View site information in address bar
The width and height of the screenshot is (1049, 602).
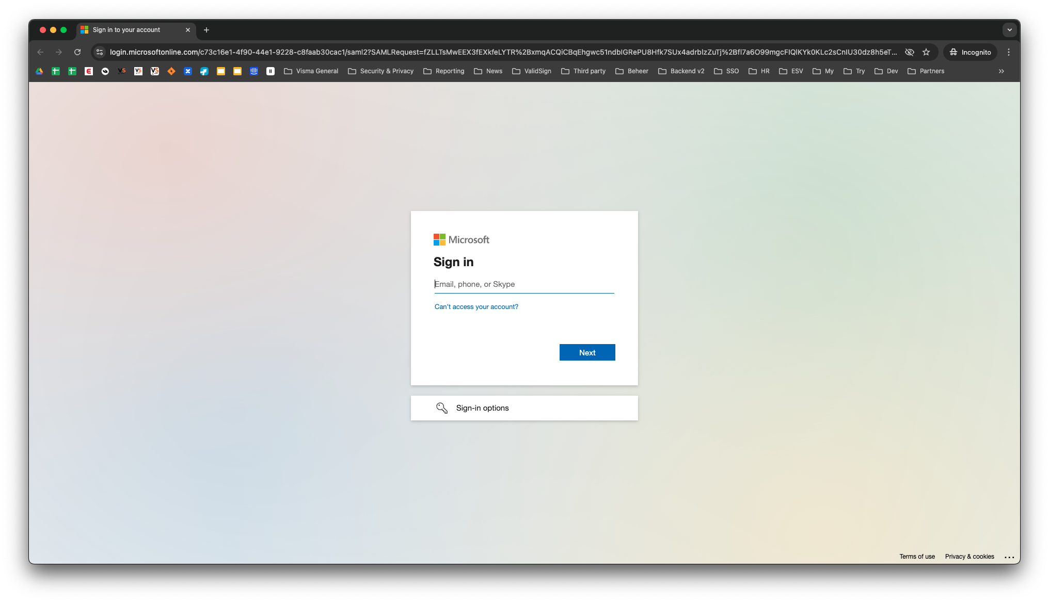pos(100,52)
